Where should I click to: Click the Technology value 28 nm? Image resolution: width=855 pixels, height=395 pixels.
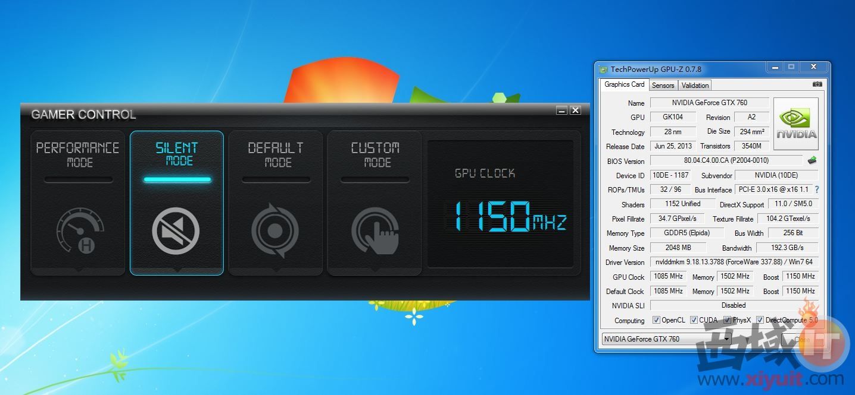[x=673, y=132]
